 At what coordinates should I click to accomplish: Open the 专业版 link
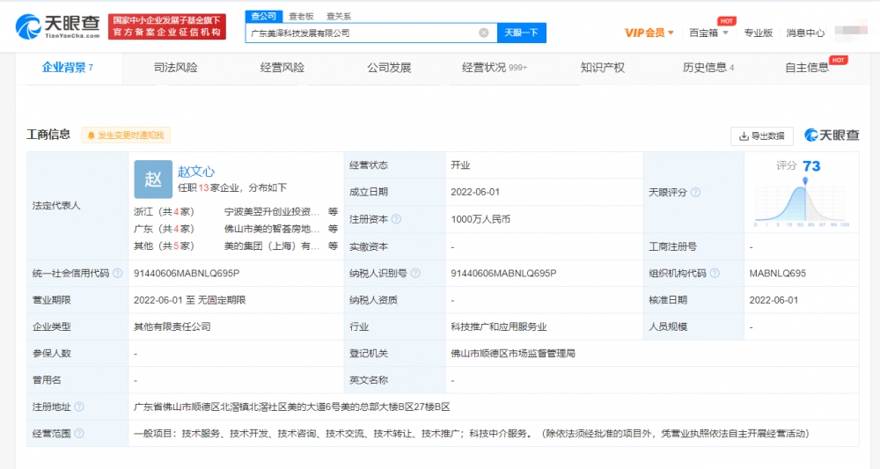point(759,33)
